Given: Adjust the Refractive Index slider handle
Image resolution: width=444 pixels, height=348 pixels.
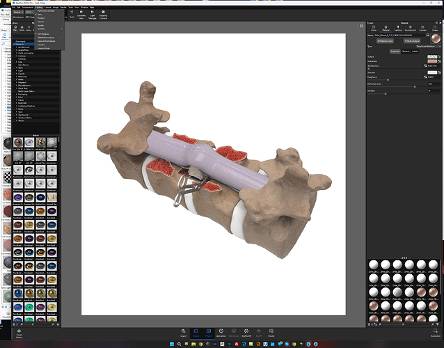Looking at the screenshot, I should tap(415, 86).
